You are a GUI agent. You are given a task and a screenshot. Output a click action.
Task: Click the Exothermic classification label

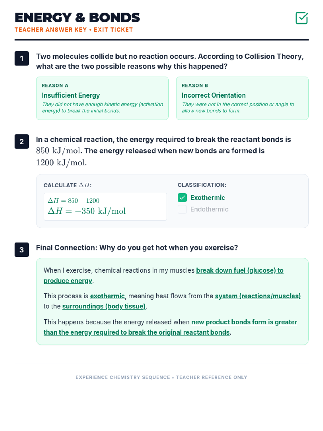(208, 198)
